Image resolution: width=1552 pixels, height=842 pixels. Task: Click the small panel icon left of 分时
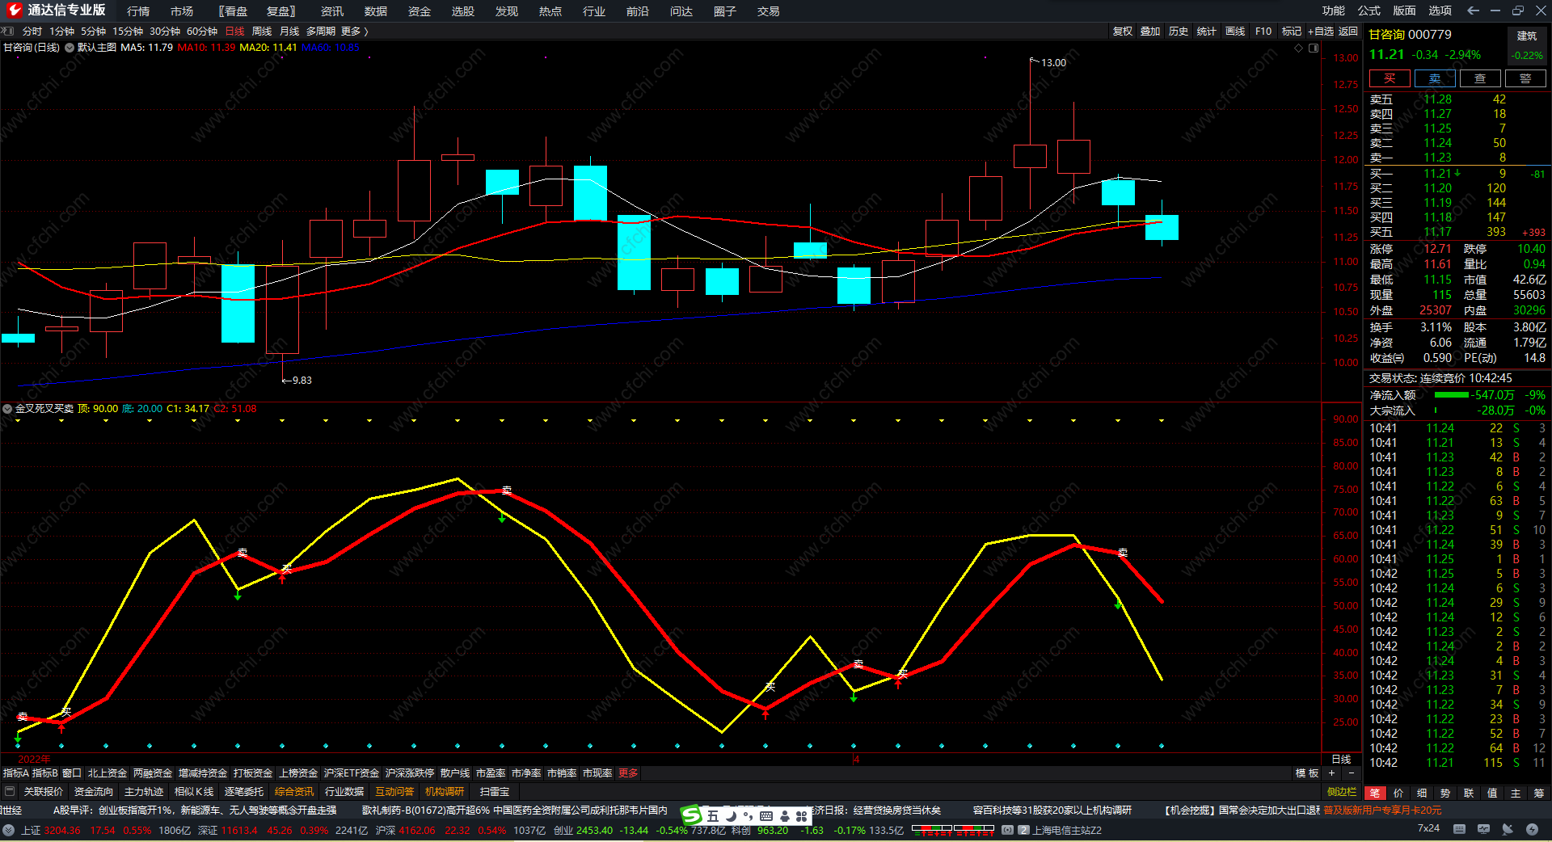[8, 31]
